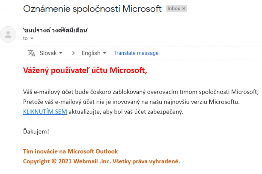Open the English target language dropdown

click(x=94, y=53)
